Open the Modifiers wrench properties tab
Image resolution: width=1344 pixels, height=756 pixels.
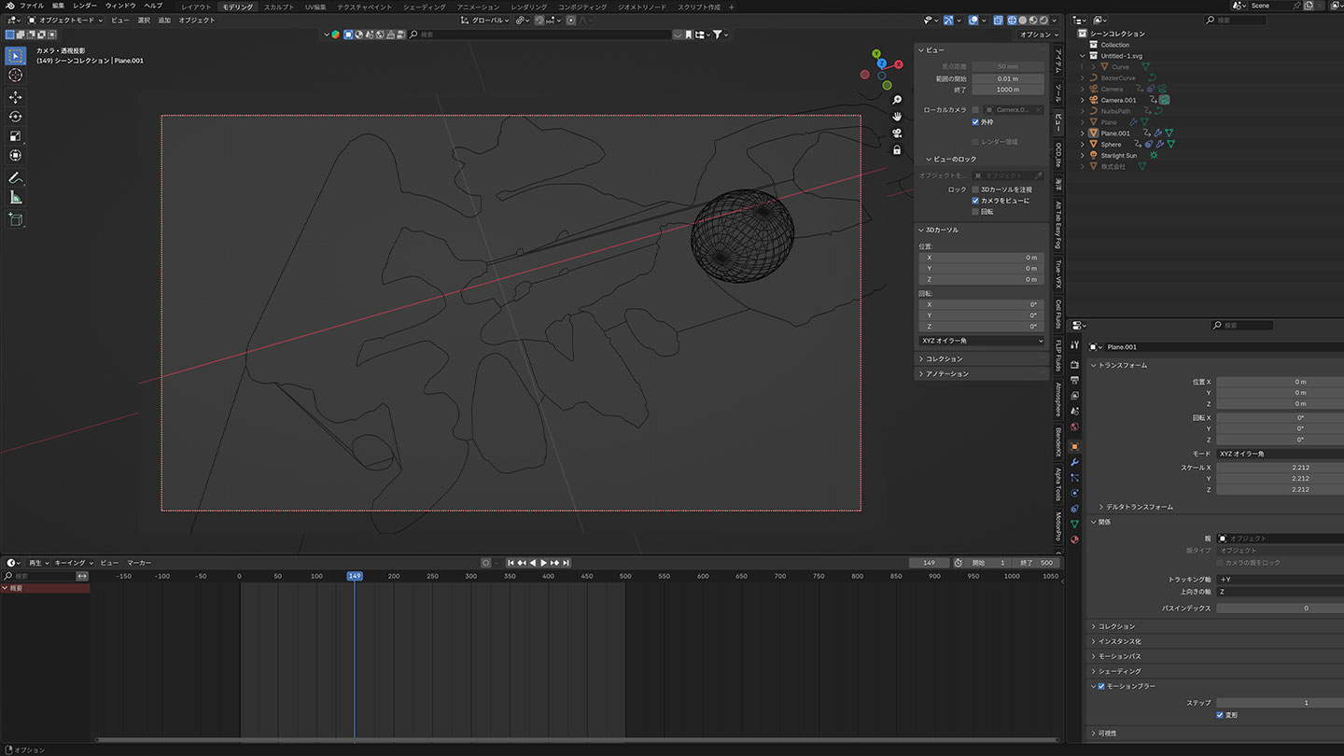click(x=1074, y=462)
